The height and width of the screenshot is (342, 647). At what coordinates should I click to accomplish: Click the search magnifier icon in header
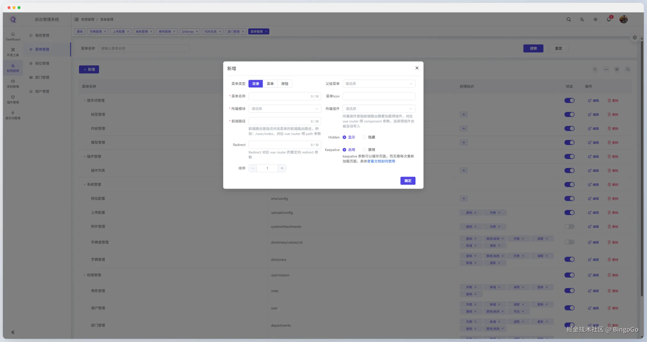[x=568, y=19]
